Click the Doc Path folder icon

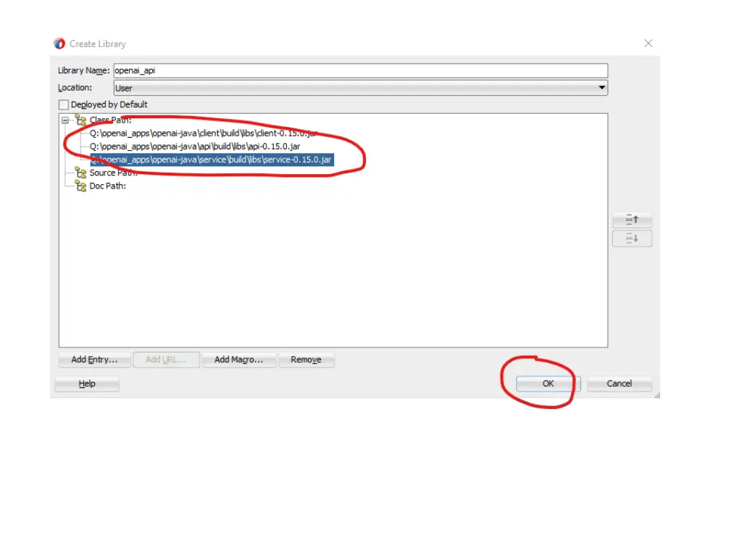80,186
